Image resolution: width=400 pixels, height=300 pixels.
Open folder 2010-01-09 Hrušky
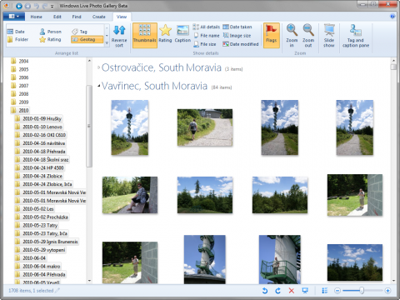tap(38, 118)
